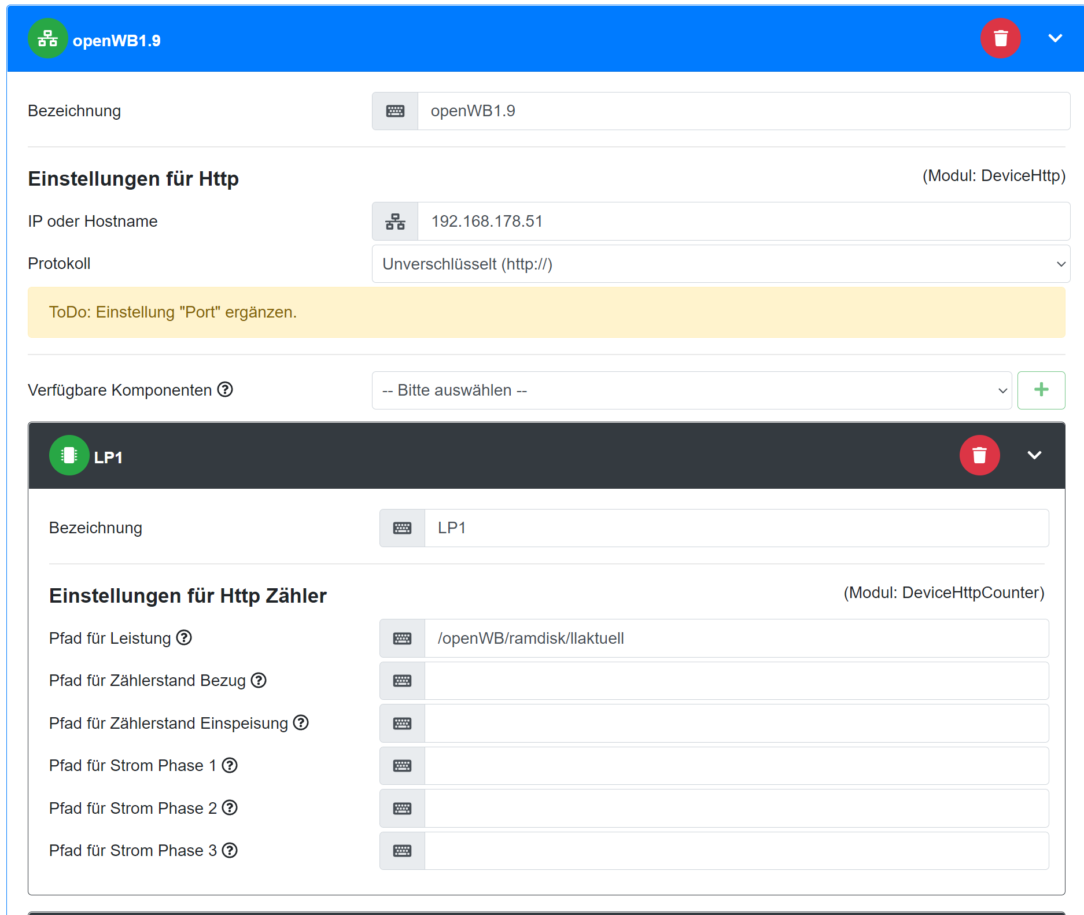Click keyboard icon in Strom Phase 1 row
This screenshot has height=915, width=1084.
click(402, 766)
